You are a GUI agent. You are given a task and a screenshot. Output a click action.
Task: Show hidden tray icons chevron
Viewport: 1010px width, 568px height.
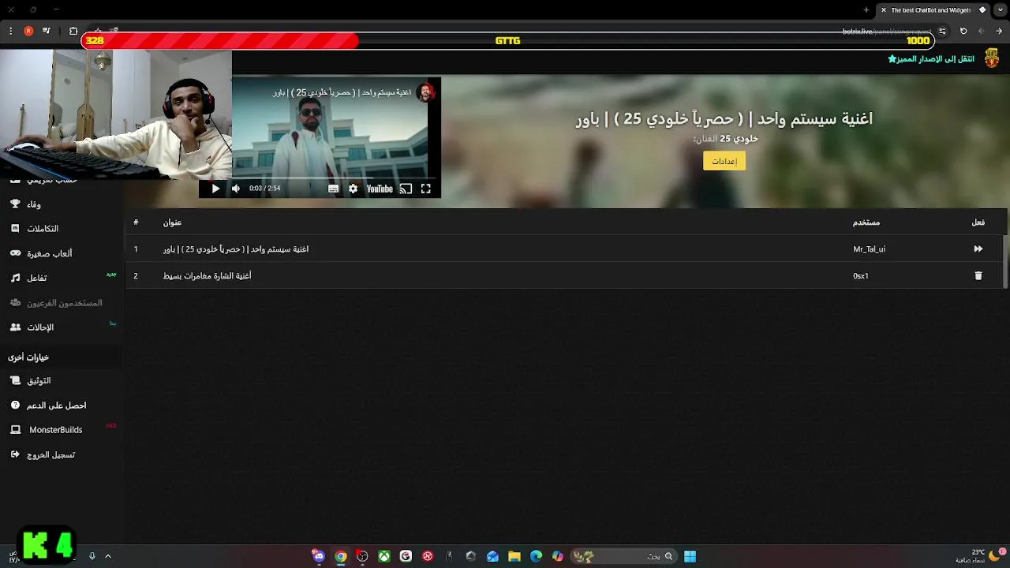tap(108, 556)
